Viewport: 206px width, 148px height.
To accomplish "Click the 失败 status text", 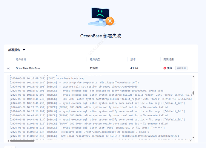I will coord(170,68).
